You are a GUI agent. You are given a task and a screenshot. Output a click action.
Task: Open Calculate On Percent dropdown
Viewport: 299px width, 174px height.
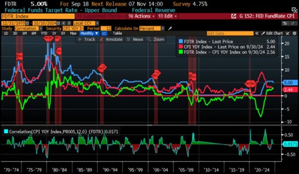[152, 28]
